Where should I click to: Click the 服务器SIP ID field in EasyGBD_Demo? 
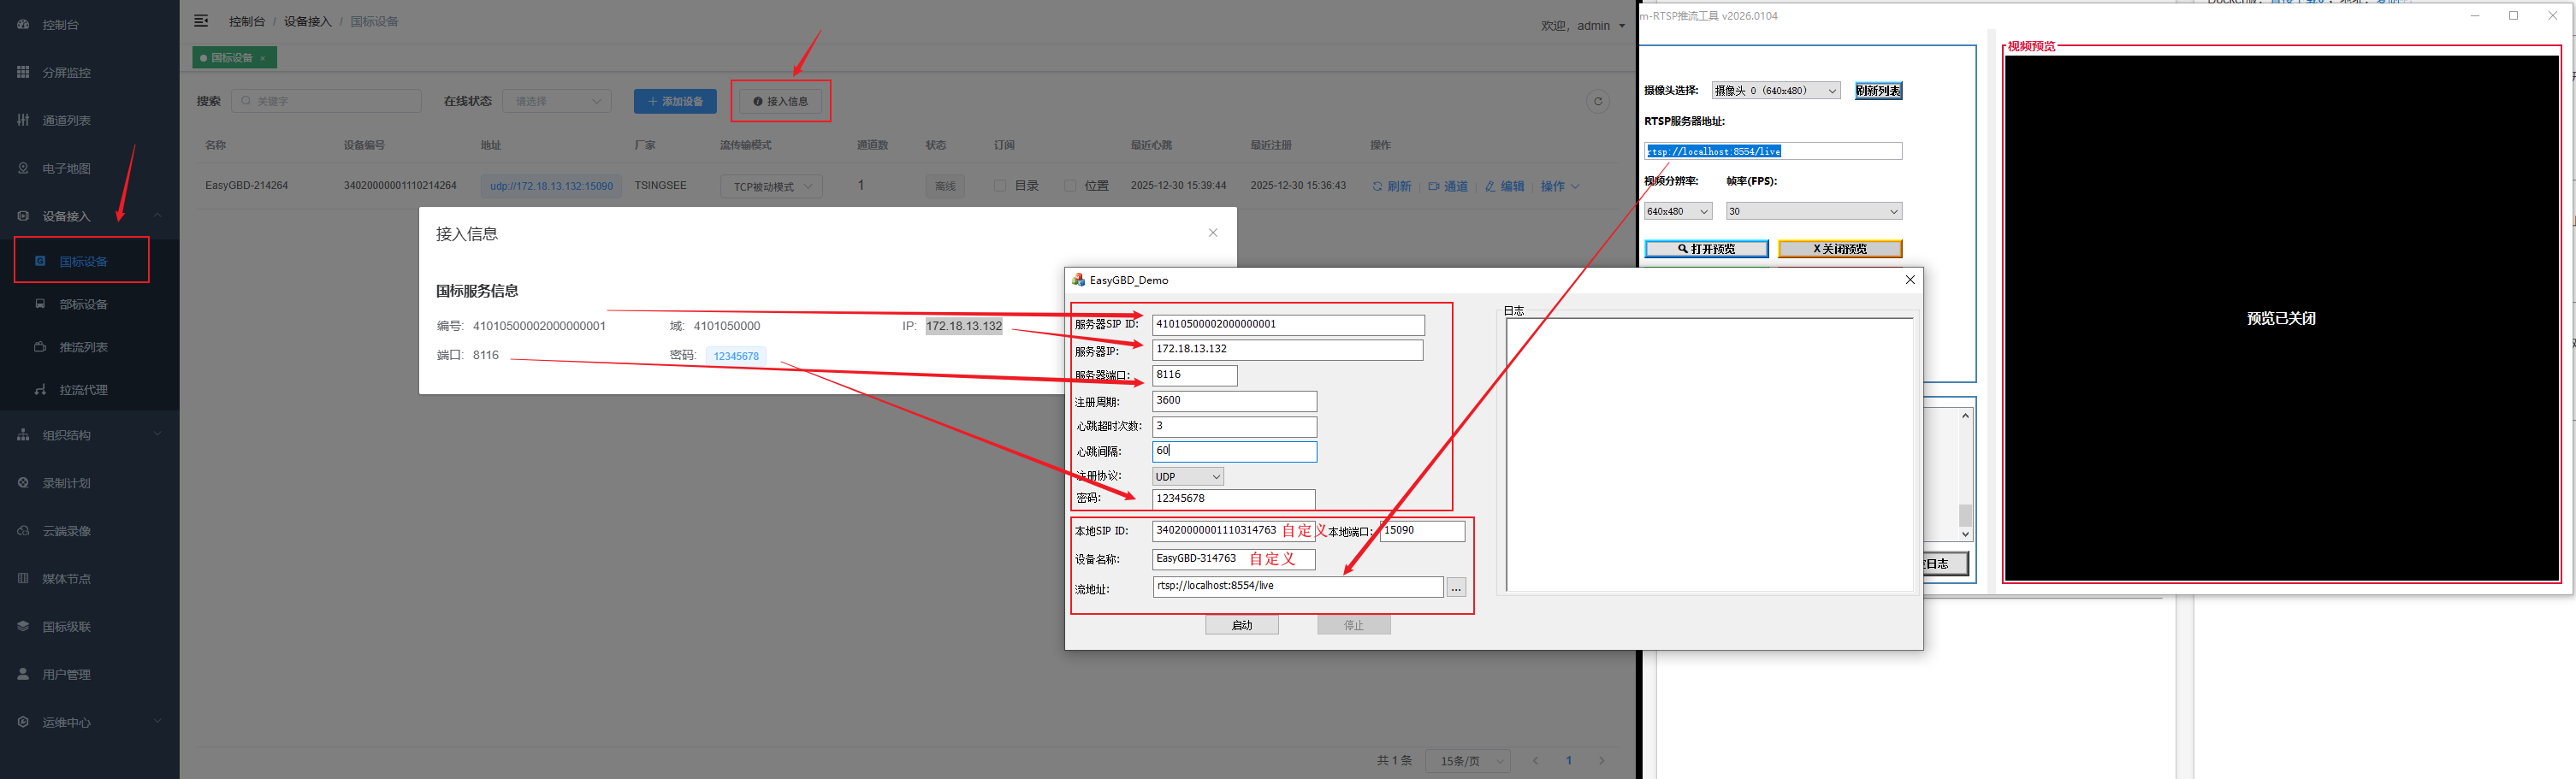(1288, 325)
